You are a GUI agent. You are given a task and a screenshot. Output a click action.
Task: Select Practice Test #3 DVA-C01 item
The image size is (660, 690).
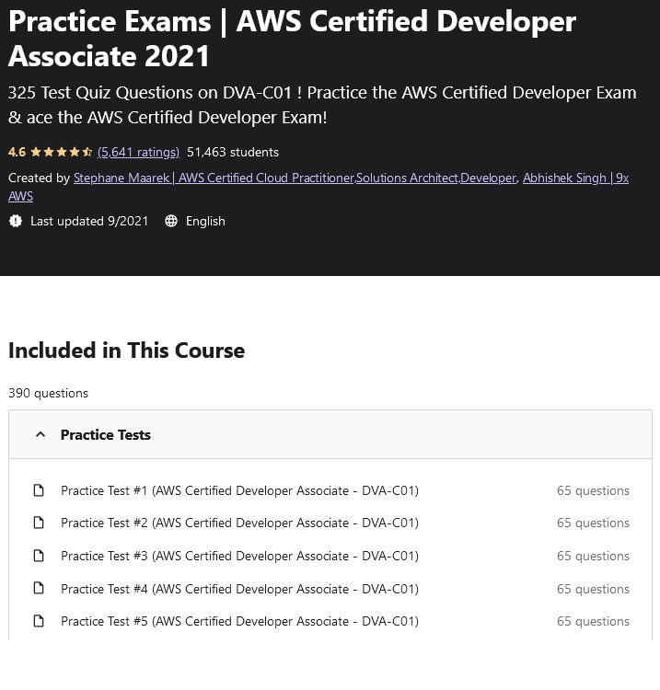pyautogui.click(x=239, y=556)
